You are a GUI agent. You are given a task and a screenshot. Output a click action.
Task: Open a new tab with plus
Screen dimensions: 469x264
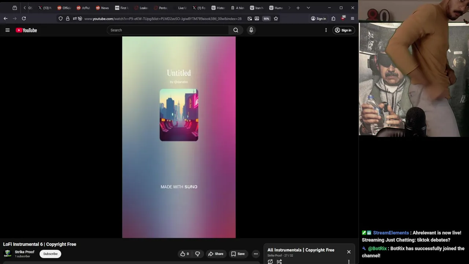click(x=298, y=8)
